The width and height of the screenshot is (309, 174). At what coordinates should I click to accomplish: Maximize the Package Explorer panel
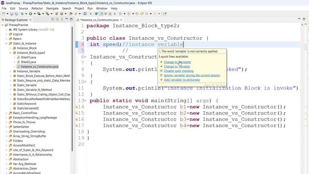click(x=71, y=19)
